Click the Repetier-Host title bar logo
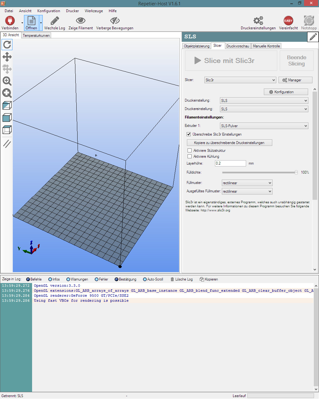319x399 pixels. [x=3, y=3]
